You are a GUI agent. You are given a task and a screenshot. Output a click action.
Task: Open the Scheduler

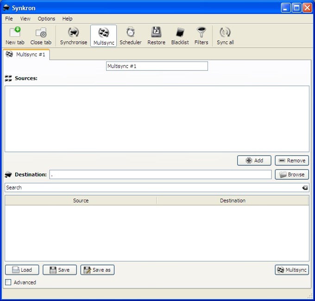point(131,36)
